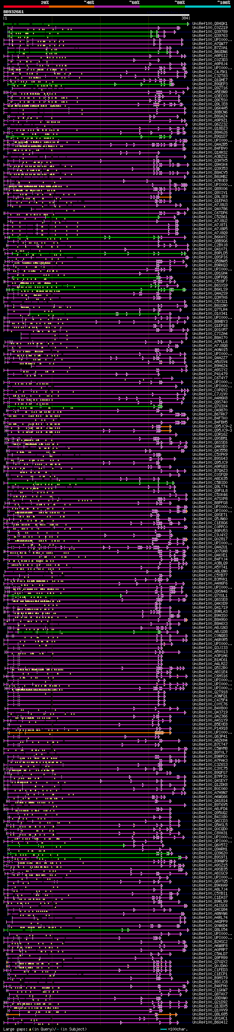This screenshot has width=234, height=1032.
Task: Select the UniRef100_Q9LT74 label
Action: click(x=210, y=487)
